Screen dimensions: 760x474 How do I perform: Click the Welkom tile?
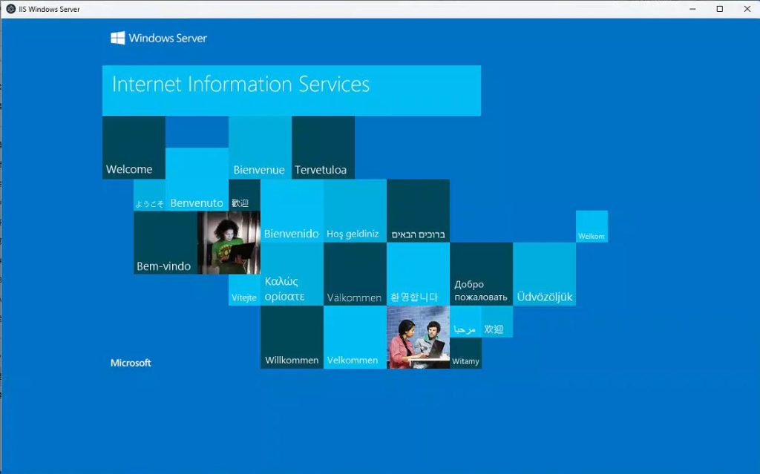592,226
